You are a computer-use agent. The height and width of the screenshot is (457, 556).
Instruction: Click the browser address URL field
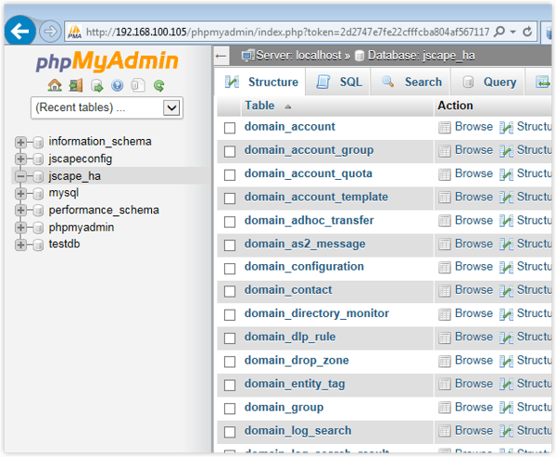coord(287,32)
